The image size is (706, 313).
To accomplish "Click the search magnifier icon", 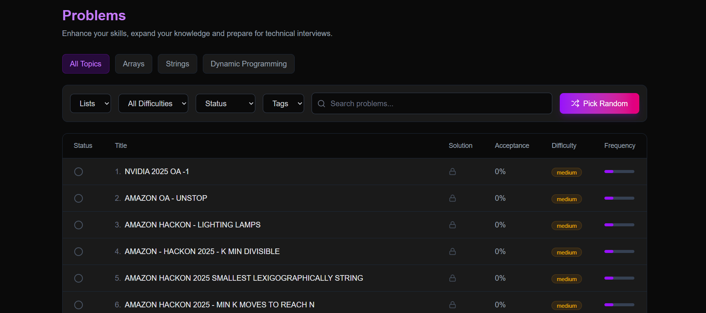I will 321,104.
